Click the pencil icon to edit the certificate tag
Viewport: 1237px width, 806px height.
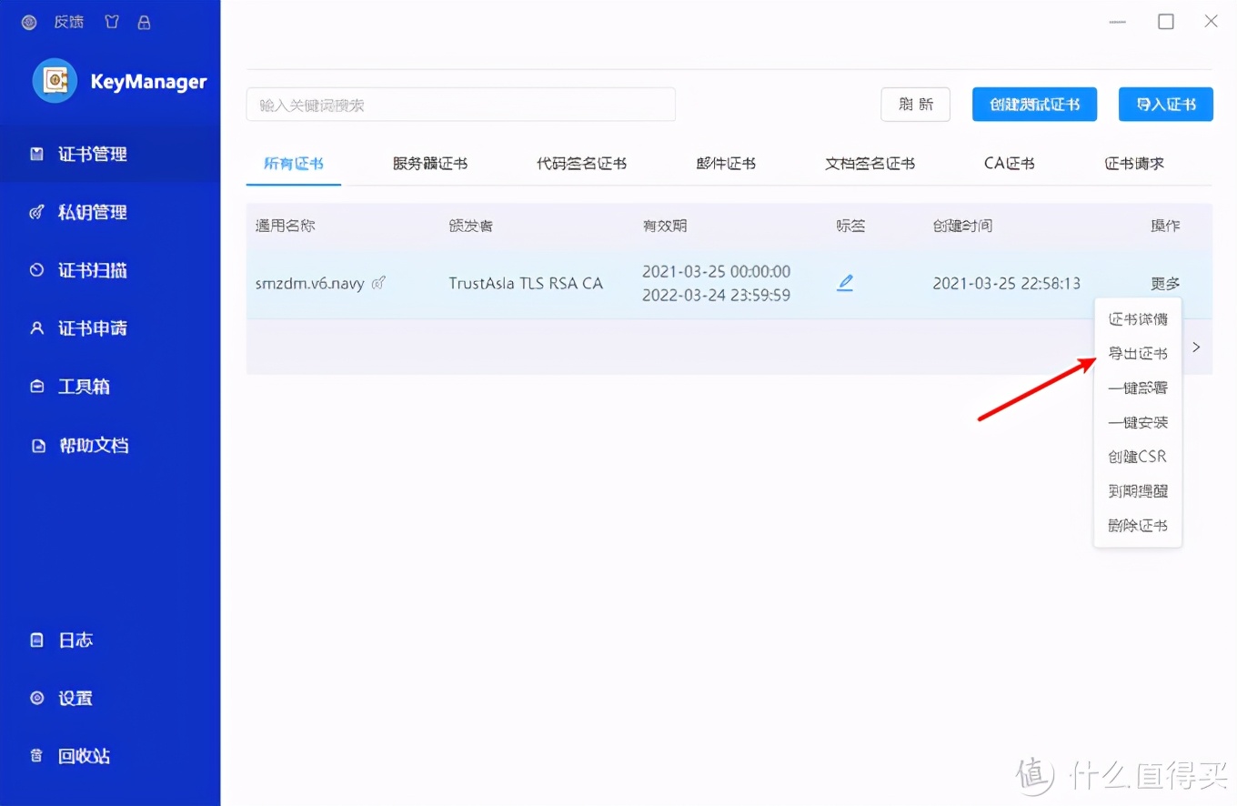[845, 283]
